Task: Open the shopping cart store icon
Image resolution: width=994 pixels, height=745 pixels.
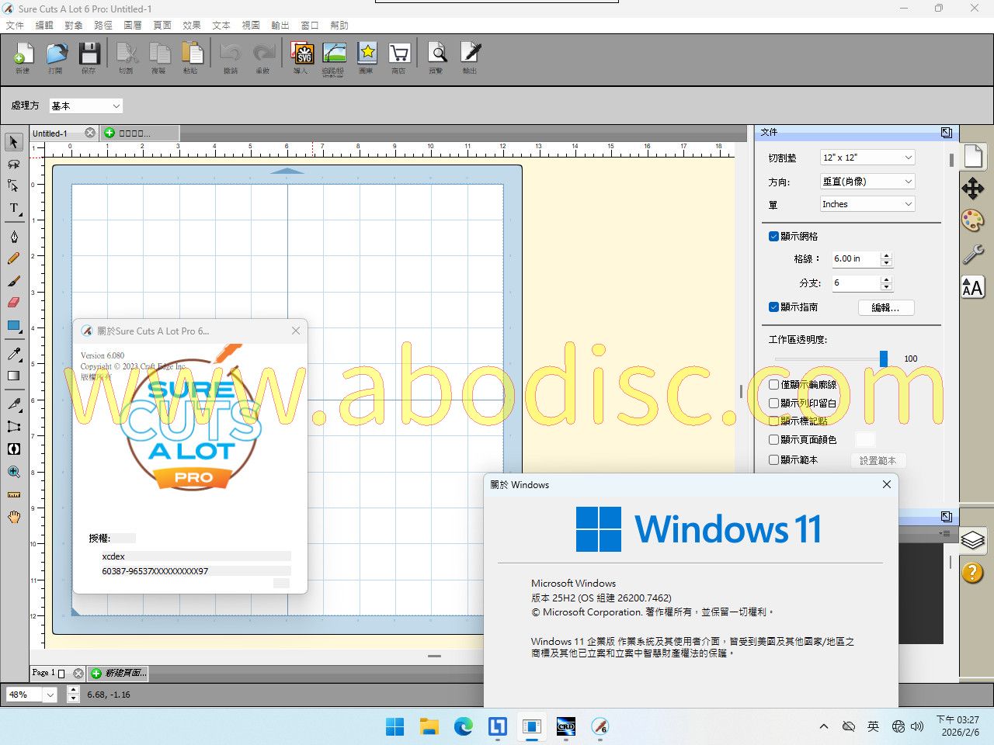Action: click(x=398, y=55)
